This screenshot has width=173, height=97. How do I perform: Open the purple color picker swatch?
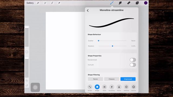pos(146,3)
